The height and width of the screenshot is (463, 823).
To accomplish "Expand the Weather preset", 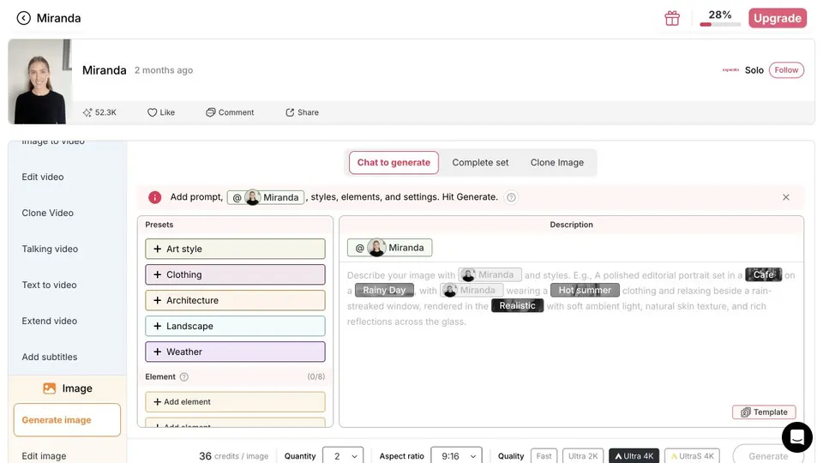I will tap(235, 352).
